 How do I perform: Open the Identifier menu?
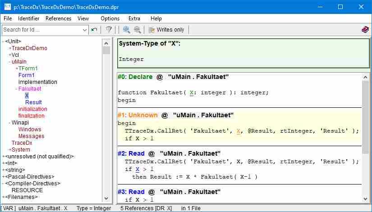tap(29, 18)
